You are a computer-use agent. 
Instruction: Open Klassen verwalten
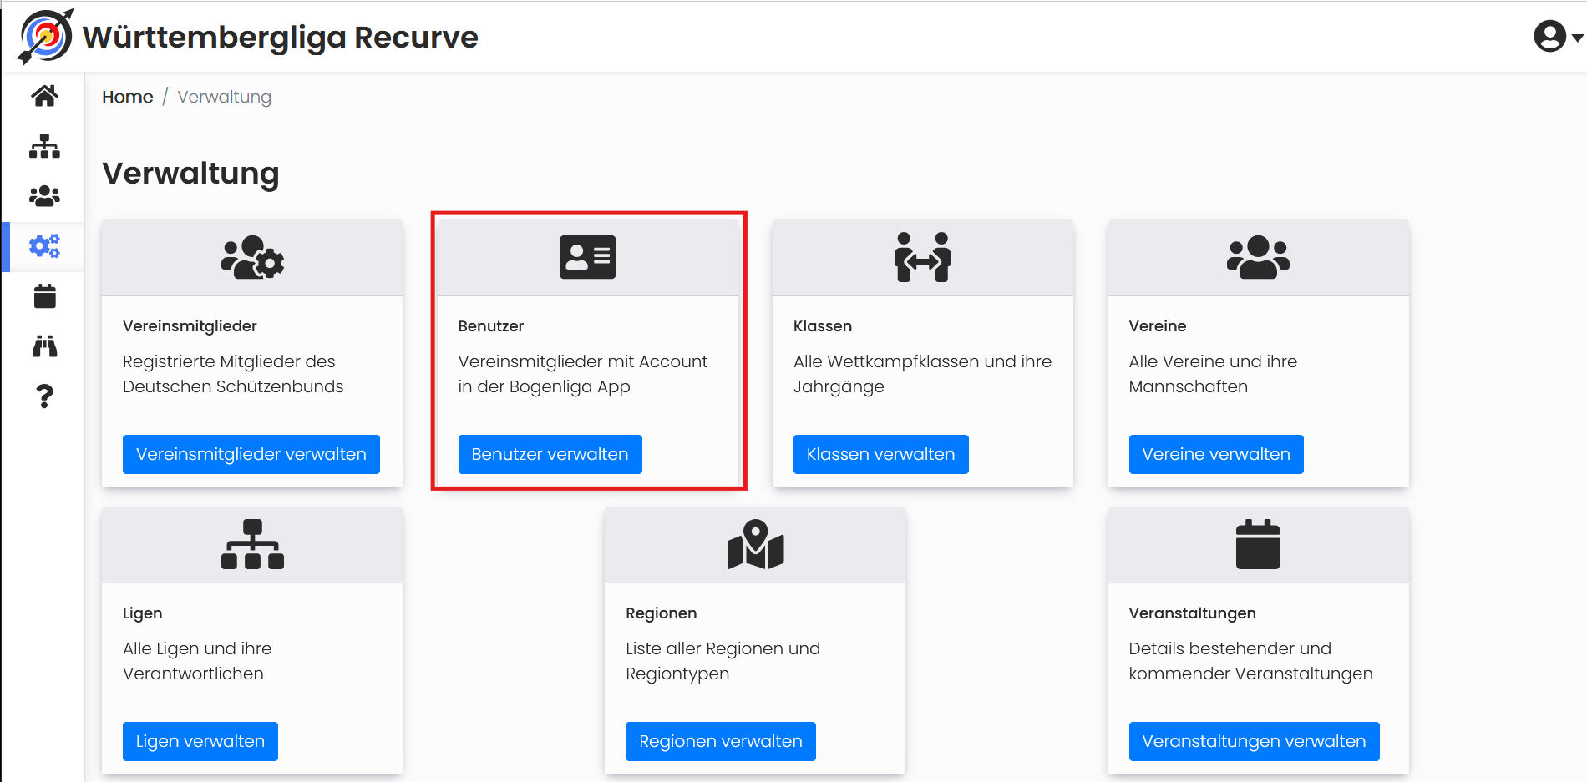pos(880,454)
